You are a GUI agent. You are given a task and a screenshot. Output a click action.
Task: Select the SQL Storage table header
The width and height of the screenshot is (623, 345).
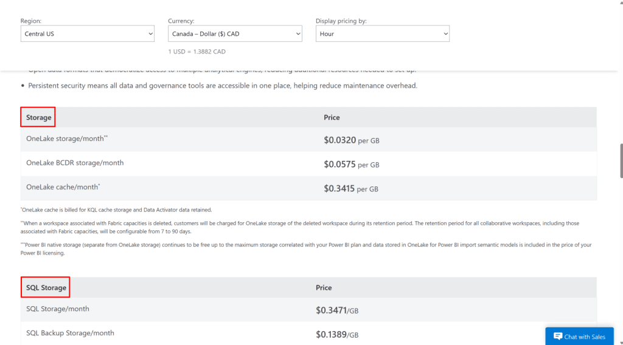point(46,287)
